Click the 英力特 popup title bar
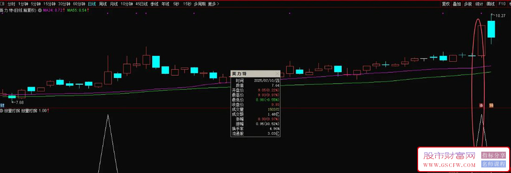Screen dimensions: 511x173 click(255, 74)
